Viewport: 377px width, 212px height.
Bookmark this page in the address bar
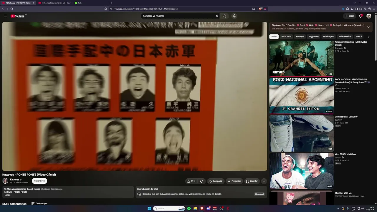[x=105, y=9]
